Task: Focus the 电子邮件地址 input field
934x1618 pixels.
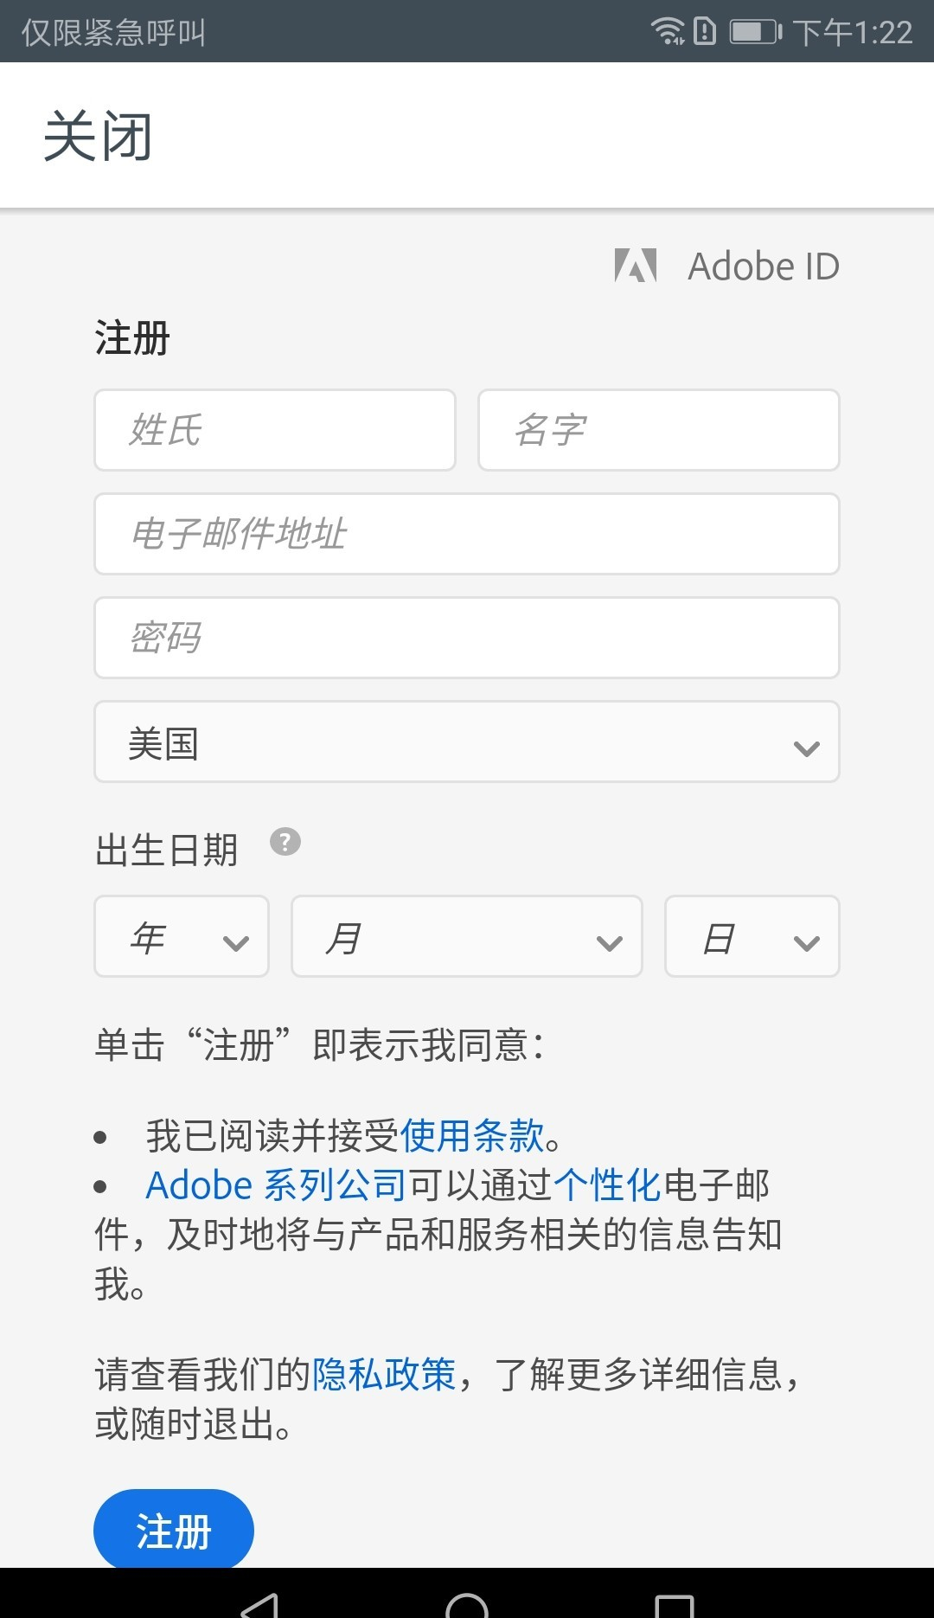Action: pyautogui.click(x=467, y=535)
